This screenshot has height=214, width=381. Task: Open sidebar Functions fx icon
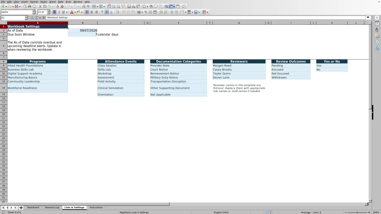pyautogui.click(x=377, y=48)
